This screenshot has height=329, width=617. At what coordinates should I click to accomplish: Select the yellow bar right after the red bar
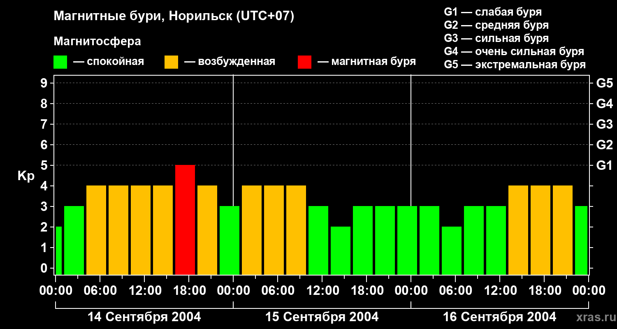click(x=207, y=230)
